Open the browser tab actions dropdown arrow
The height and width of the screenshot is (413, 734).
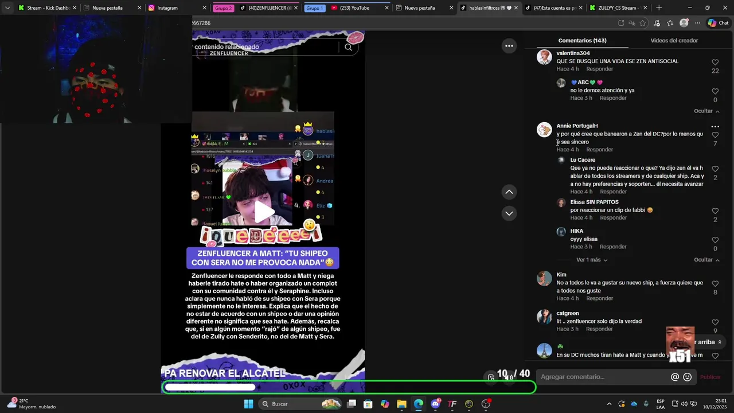tap(7, 8)
